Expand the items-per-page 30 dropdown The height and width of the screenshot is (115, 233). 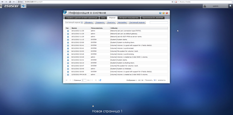155,80
